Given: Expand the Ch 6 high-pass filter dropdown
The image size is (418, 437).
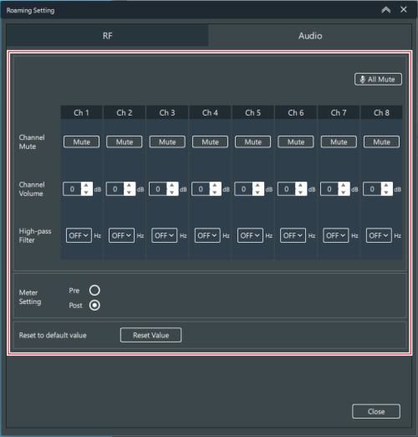Looking at the screenshot, I should [x=293, y=235].
